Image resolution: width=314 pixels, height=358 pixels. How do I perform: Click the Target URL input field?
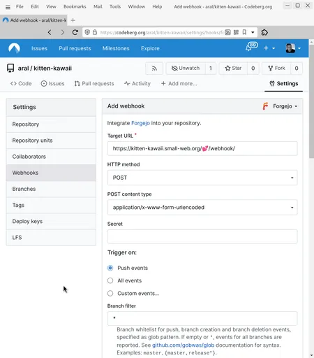click(202, 148)
